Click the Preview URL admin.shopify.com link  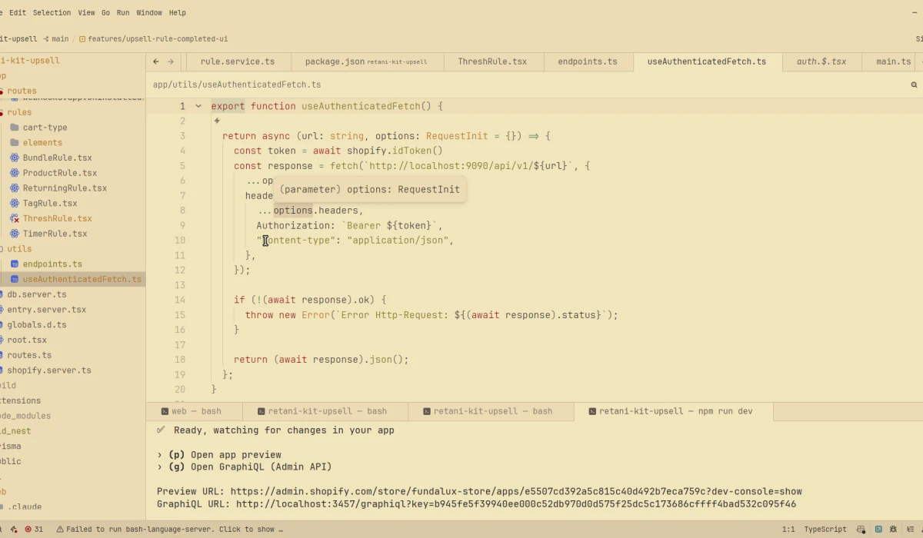coord(516,492)
